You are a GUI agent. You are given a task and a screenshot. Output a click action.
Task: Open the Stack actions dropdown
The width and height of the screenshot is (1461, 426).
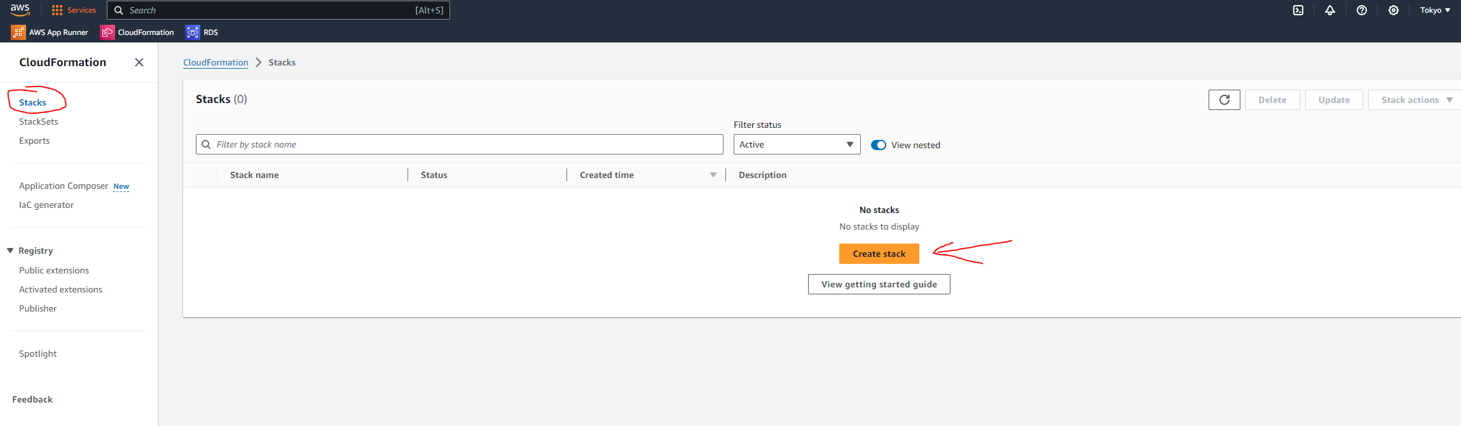pos(1416,100)
